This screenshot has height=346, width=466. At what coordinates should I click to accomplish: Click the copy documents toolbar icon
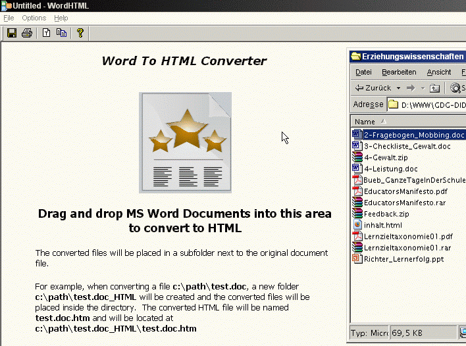tap(61, 33)
